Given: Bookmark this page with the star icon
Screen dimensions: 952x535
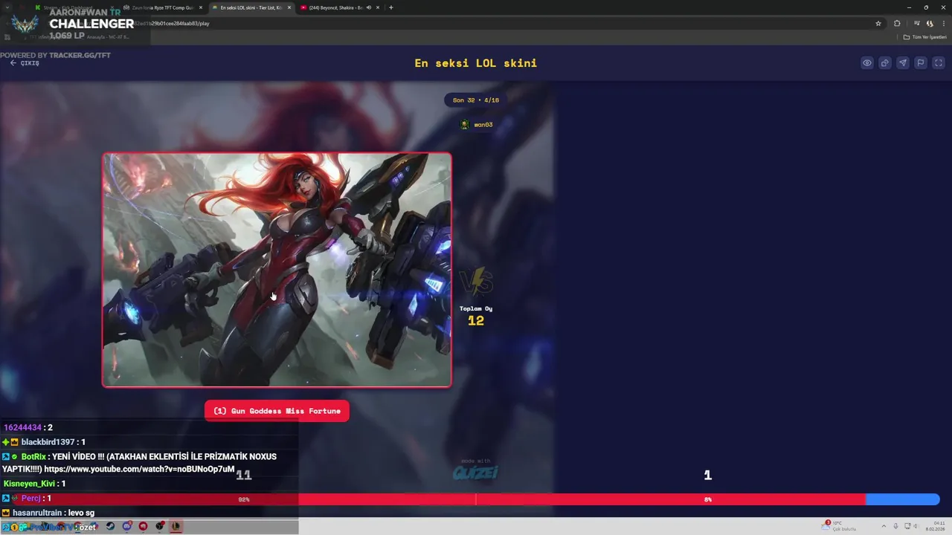Looking at the screenshot, I should tap(878, 23).
